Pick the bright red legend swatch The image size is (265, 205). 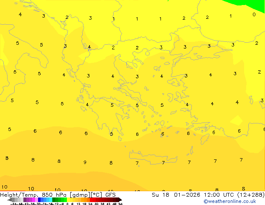pyautogui.click(x=92, y=200)
